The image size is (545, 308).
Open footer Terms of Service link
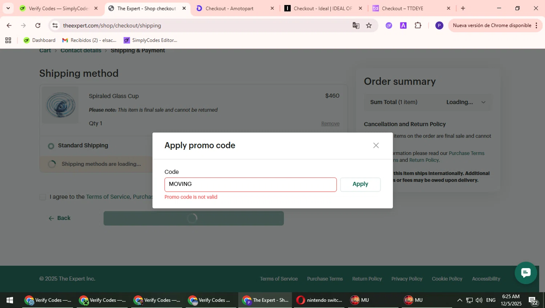click(x=279, y=279)
